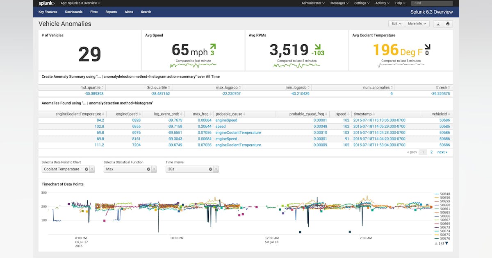Open the Time Interval dropdown

point(216,169)
